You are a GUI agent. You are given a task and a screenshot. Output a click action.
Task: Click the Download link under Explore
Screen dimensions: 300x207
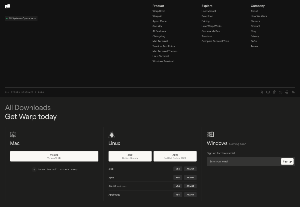(207, 16)
